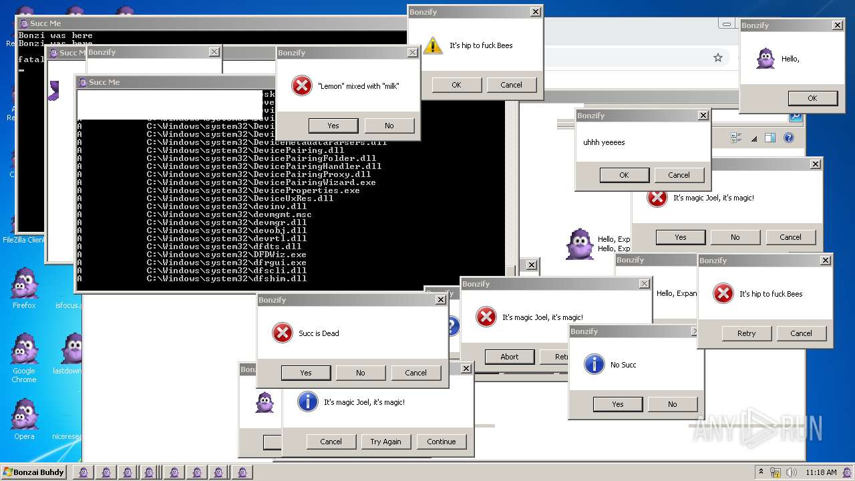Image resolution: width=855 pixels, height=481 pixels.
Task: Click OK in the Hello dialog
Action: pyautogui.click(x=812, y=98)
